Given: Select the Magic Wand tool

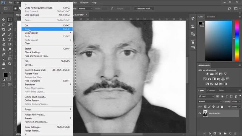Looking at the screenshot, I should (10, 25).
